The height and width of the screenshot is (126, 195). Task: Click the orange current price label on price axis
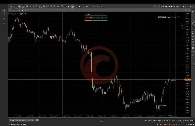[188, 80]
